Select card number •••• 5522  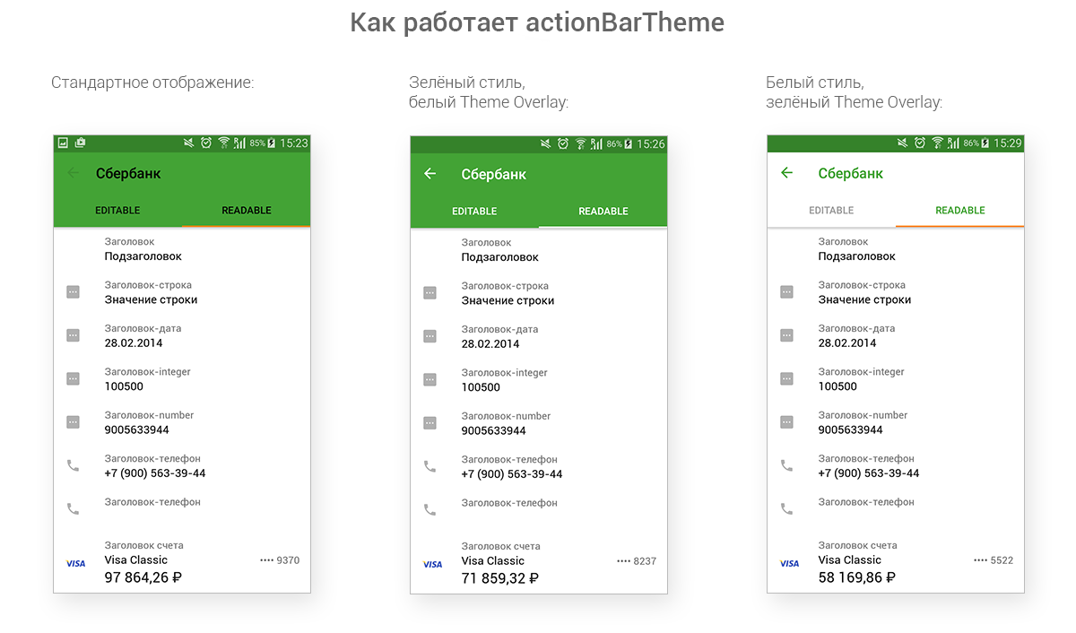coord(994,560)
